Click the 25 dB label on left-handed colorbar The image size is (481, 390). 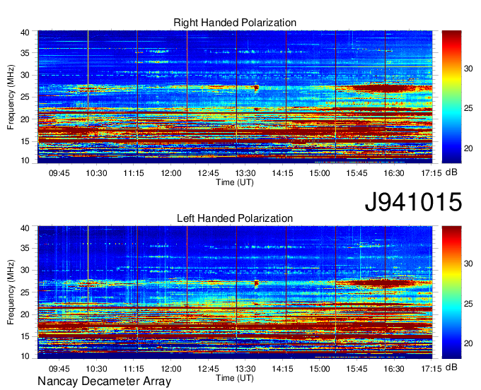[x=468, y=304]
